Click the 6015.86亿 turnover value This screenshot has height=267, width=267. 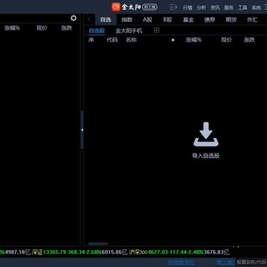pyautogui.click(x=114, y=252)
